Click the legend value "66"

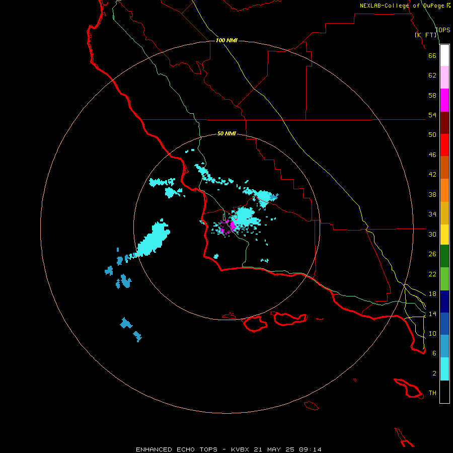click(432, 55)
